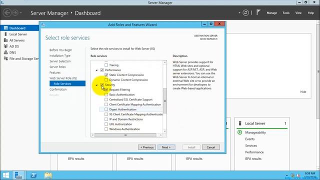Collapse the Performance tree node
320x180 pixels.
tap(96, 70)
